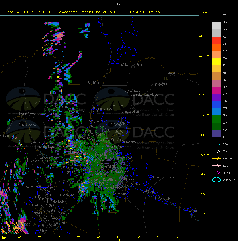The height and width of the screenshot is (241, 238).
Task: Click the 'Catitas' map label
Action: 148,191
